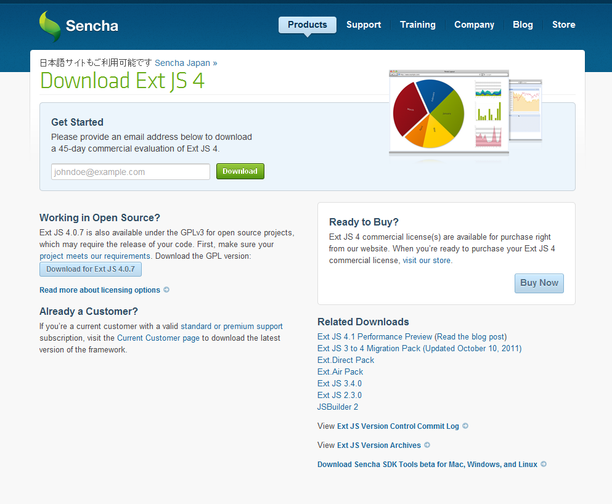Focus the email address input field
The width and height of the screenshot is (612, 504).
pyautogui.click(x=131, y=172)
